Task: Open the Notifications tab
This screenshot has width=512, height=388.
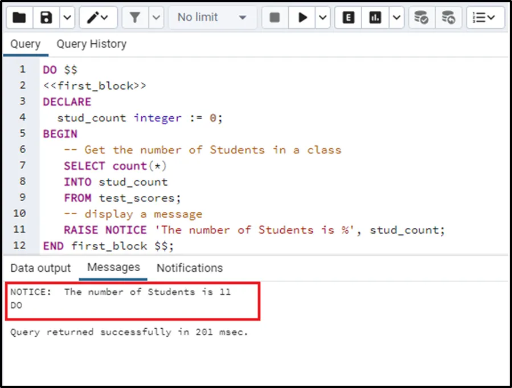Action: 190,268
